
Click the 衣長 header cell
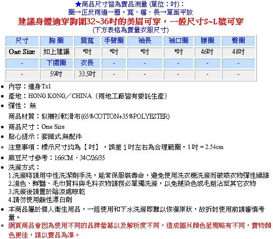click(x=87, y=63)
